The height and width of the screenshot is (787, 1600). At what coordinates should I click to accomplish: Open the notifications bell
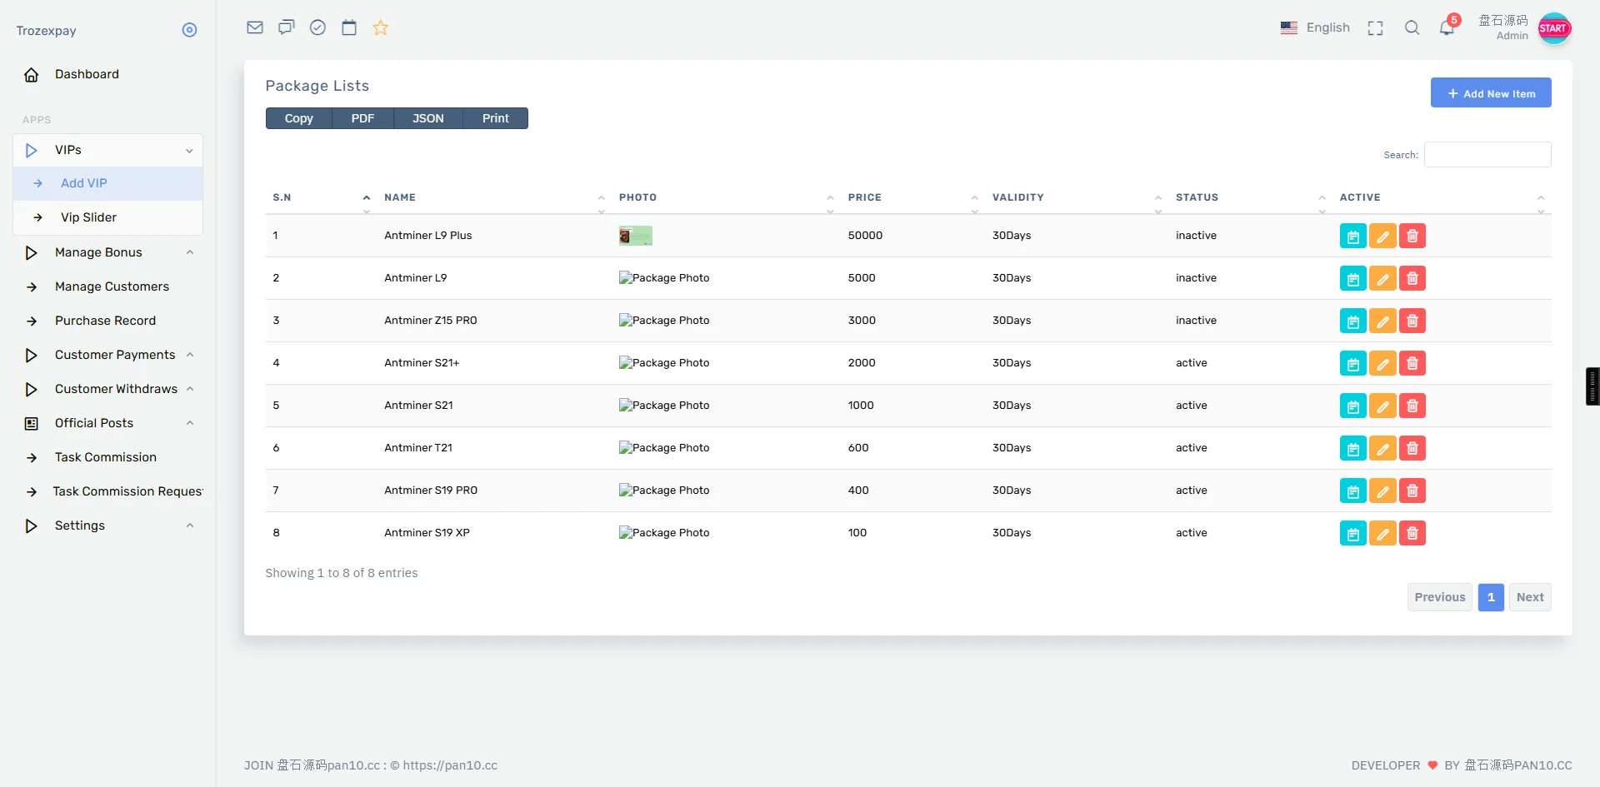tap(1447, 27)
